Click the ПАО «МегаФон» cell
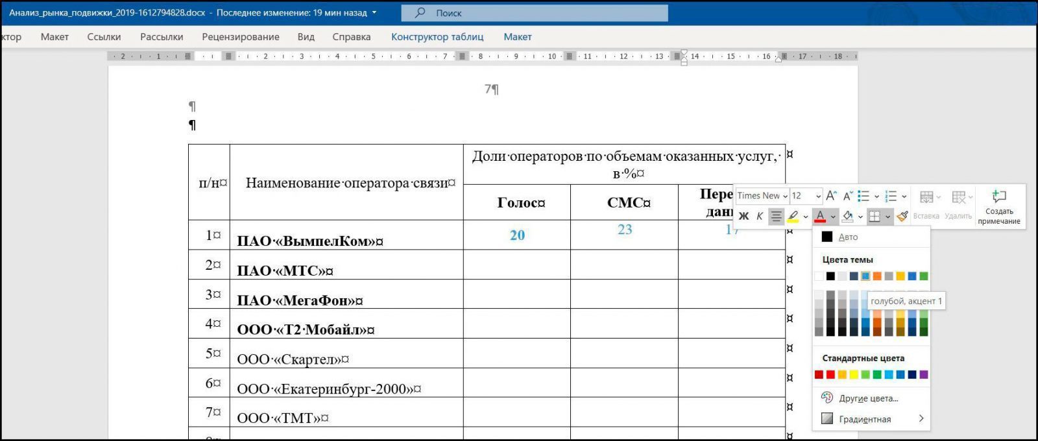1038x441 pixels. [346, 294]
